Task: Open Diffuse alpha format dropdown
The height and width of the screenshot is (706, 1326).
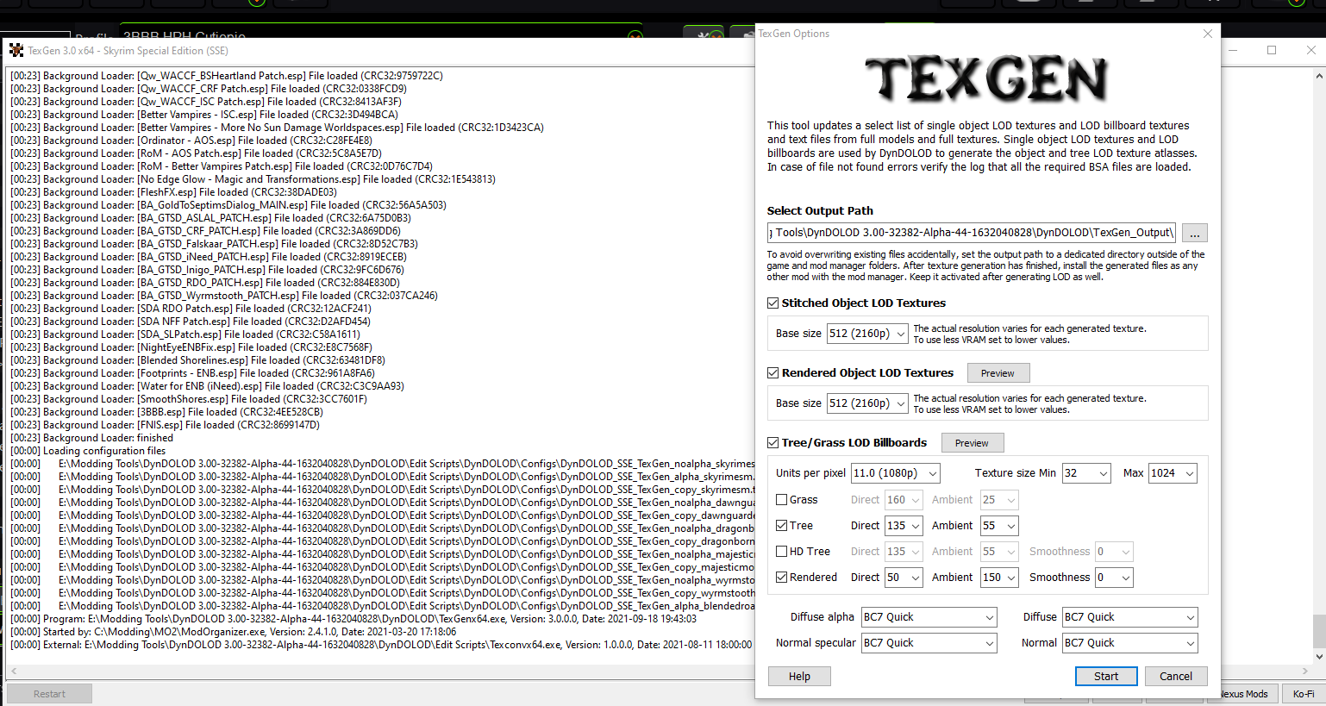Action: tap(929, 617)
